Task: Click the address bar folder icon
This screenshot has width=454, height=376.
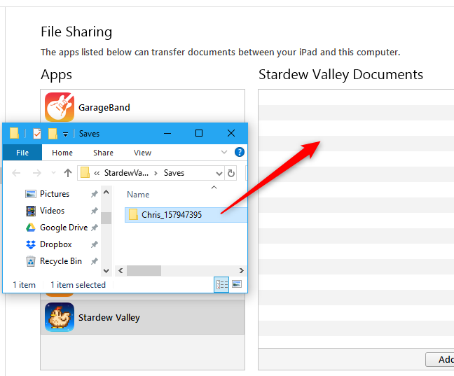Action: [x=85, y=173]
